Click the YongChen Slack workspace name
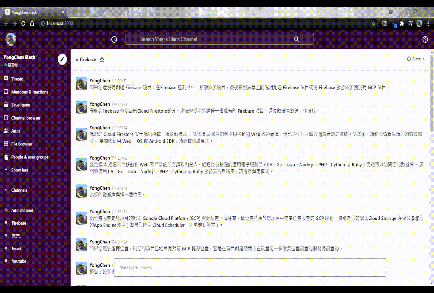The image size is (434, 293). tap(20, 57)
